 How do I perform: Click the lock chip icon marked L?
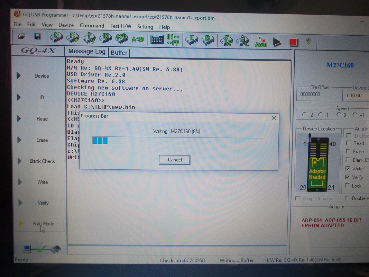tap(243, 41)
